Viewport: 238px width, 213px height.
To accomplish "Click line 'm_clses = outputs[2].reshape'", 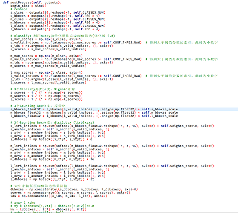I will click(x=58, y=19).
